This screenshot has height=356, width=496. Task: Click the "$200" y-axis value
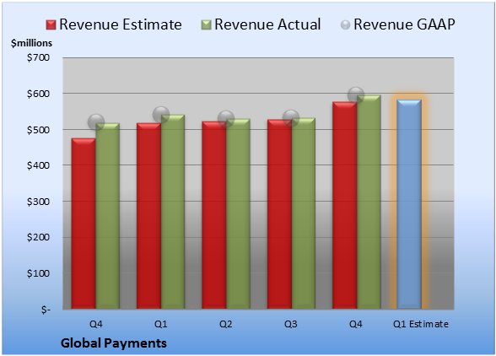pos(38,237)
